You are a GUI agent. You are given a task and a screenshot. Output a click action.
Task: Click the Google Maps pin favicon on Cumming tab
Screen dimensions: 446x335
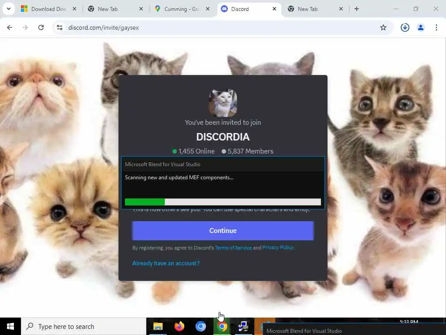158,9
